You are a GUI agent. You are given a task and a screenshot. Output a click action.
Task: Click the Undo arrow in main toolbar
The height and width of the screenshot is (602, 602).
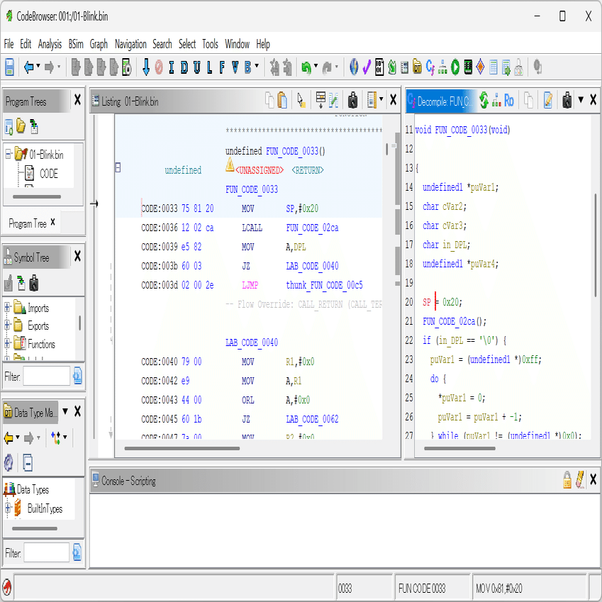[x=306, y=67]
